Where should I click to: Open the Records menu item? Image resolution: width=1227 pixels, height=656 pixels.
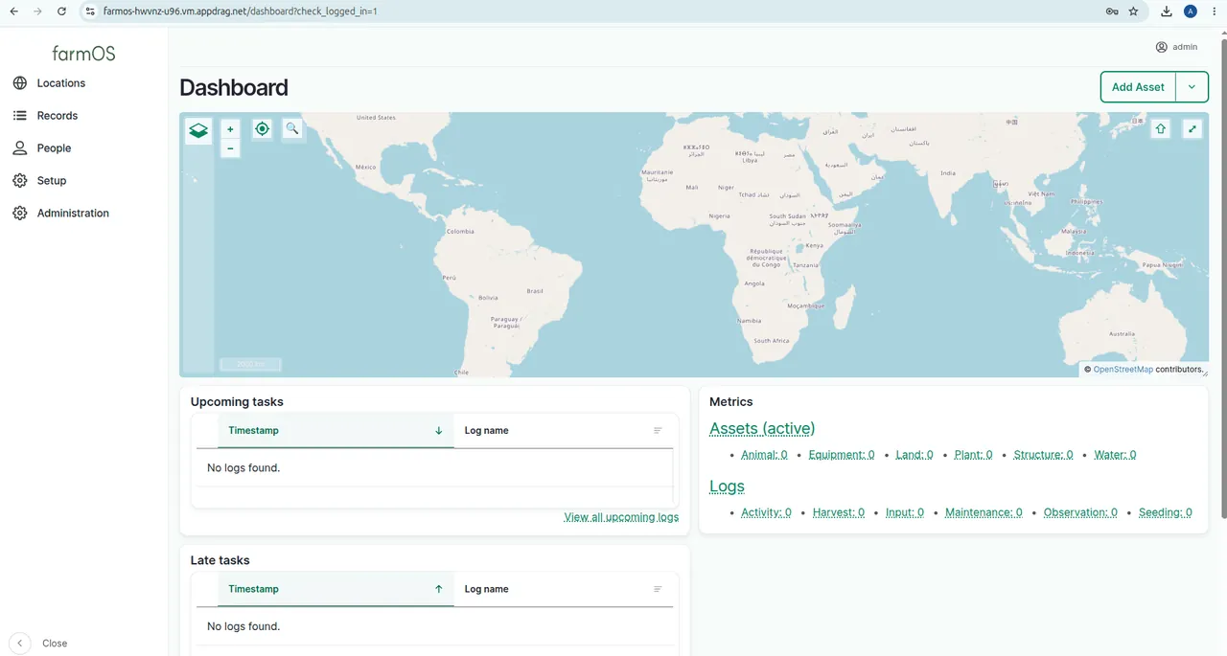point(58,116)
